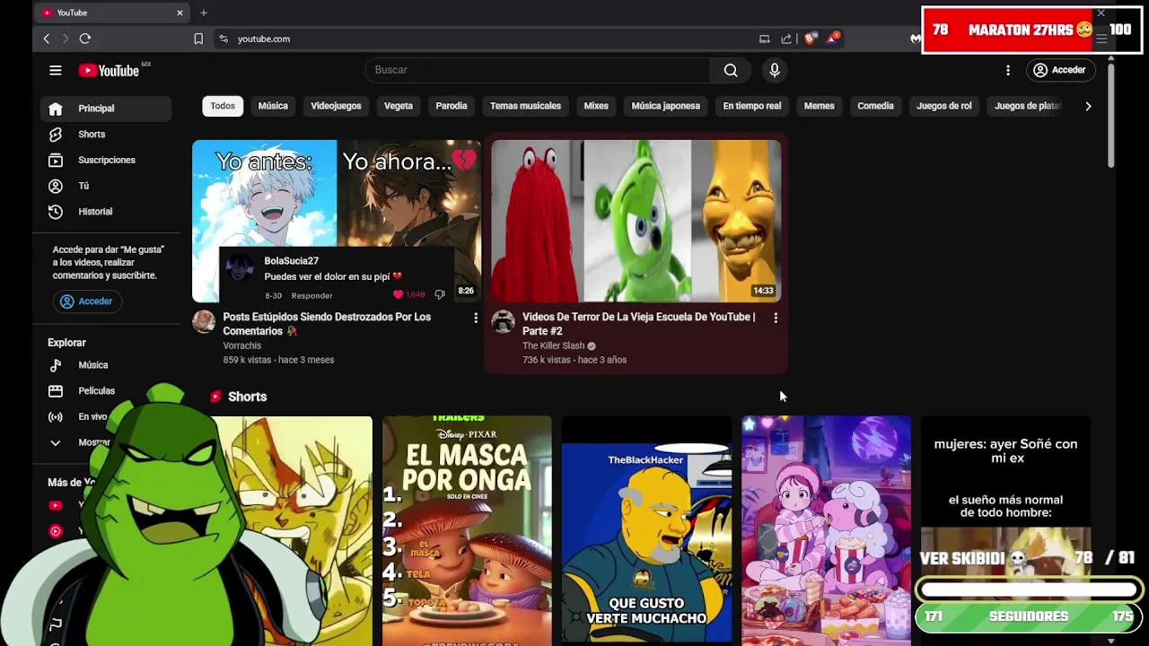Open the Vorrachis channel name link
Viewport: 1149px width, 646px height.
click(x=242, y=345)
